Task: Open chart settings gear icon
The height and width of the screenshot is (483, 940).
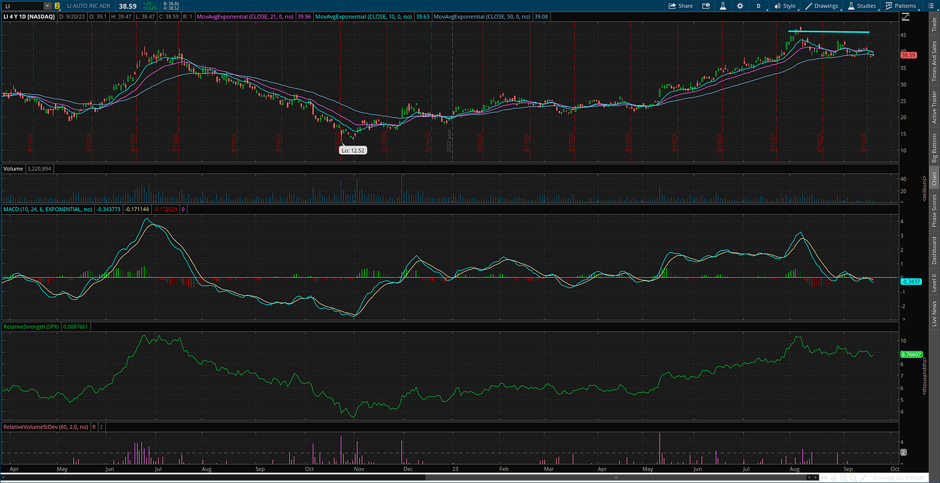Action: 740,6
